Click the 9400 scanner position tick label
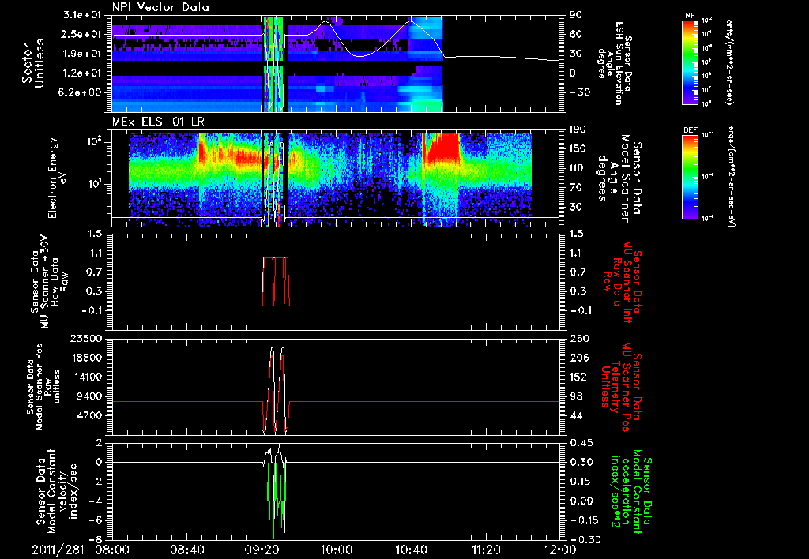 [88, 396]
